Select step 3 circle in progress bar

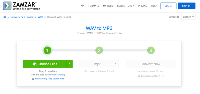pyautogui.click(x=151, y=50)
